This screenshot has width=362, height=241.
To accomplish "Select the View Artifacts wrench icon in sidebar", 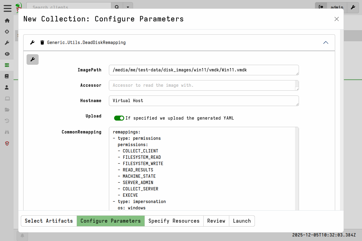I will tap(7, 42).
